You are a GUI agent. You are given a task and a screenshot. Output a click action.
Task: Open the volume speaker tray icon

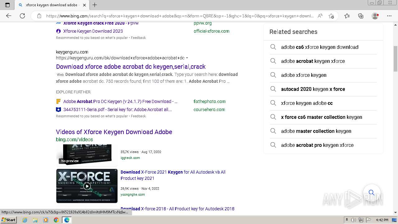(354, 220)
